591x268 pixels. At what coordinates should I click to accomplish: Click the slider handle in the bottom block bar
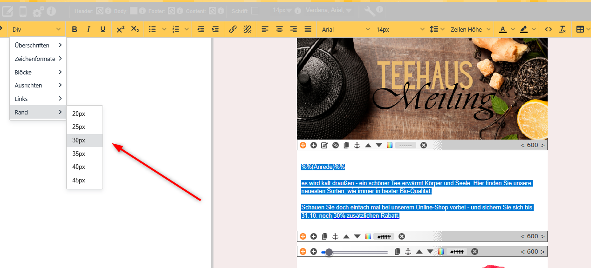[x=329, y=252]
